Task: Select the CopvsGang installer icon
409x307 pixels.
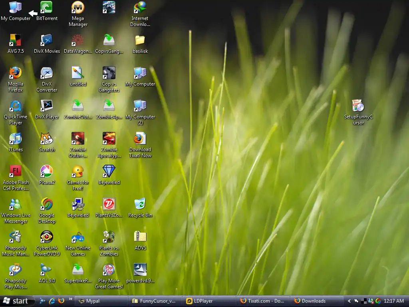Action: [109, 44]
